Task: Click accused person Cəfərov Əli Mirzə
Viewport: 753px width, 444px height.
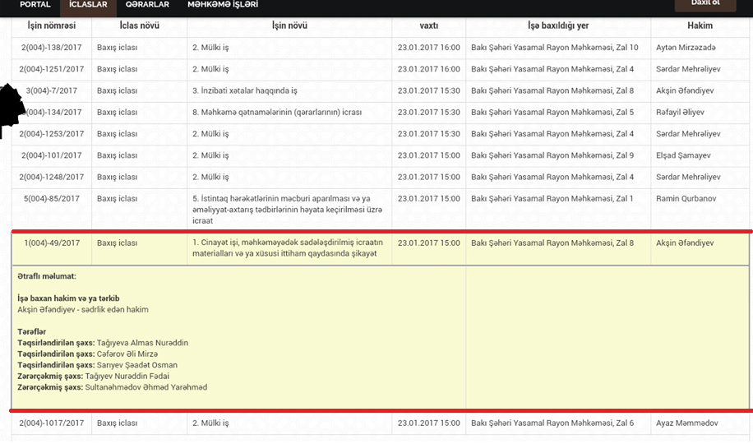Action: tap(127, 354)
